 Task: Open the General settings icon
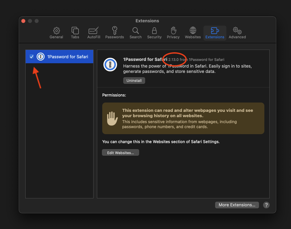click(x=56, y=32)
